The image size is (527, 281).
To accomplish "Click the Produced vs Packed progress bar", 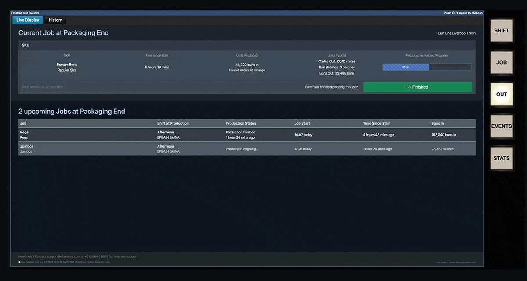I will 426,67.
